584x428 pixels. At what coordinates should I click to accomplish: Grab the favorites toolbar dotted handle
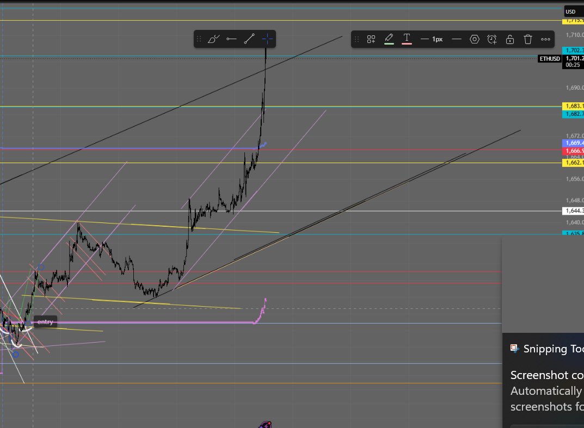(199, 39)
